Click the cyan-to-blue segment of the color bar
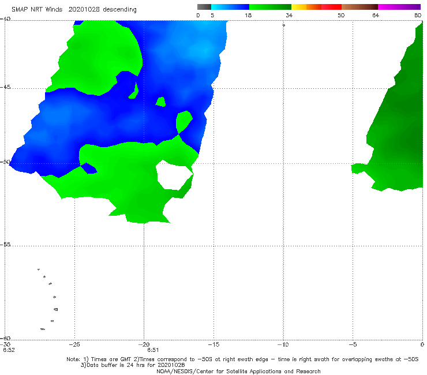The height and width of the screenshot is (375, 427). [x=230, y=7]
